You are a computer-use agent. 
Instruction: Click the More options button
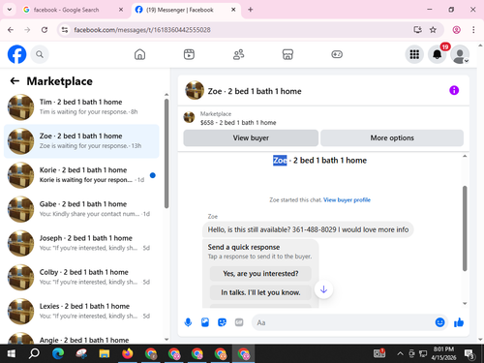392,137
